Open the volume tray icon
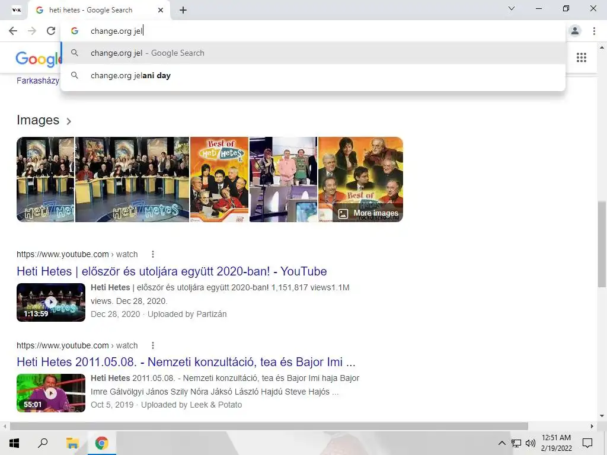The width and height of the screenshot is (607, 455). pos(531,443)
